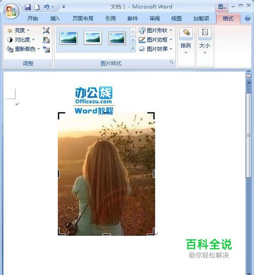Create new document from quick access toolbar

coord(37,7)
